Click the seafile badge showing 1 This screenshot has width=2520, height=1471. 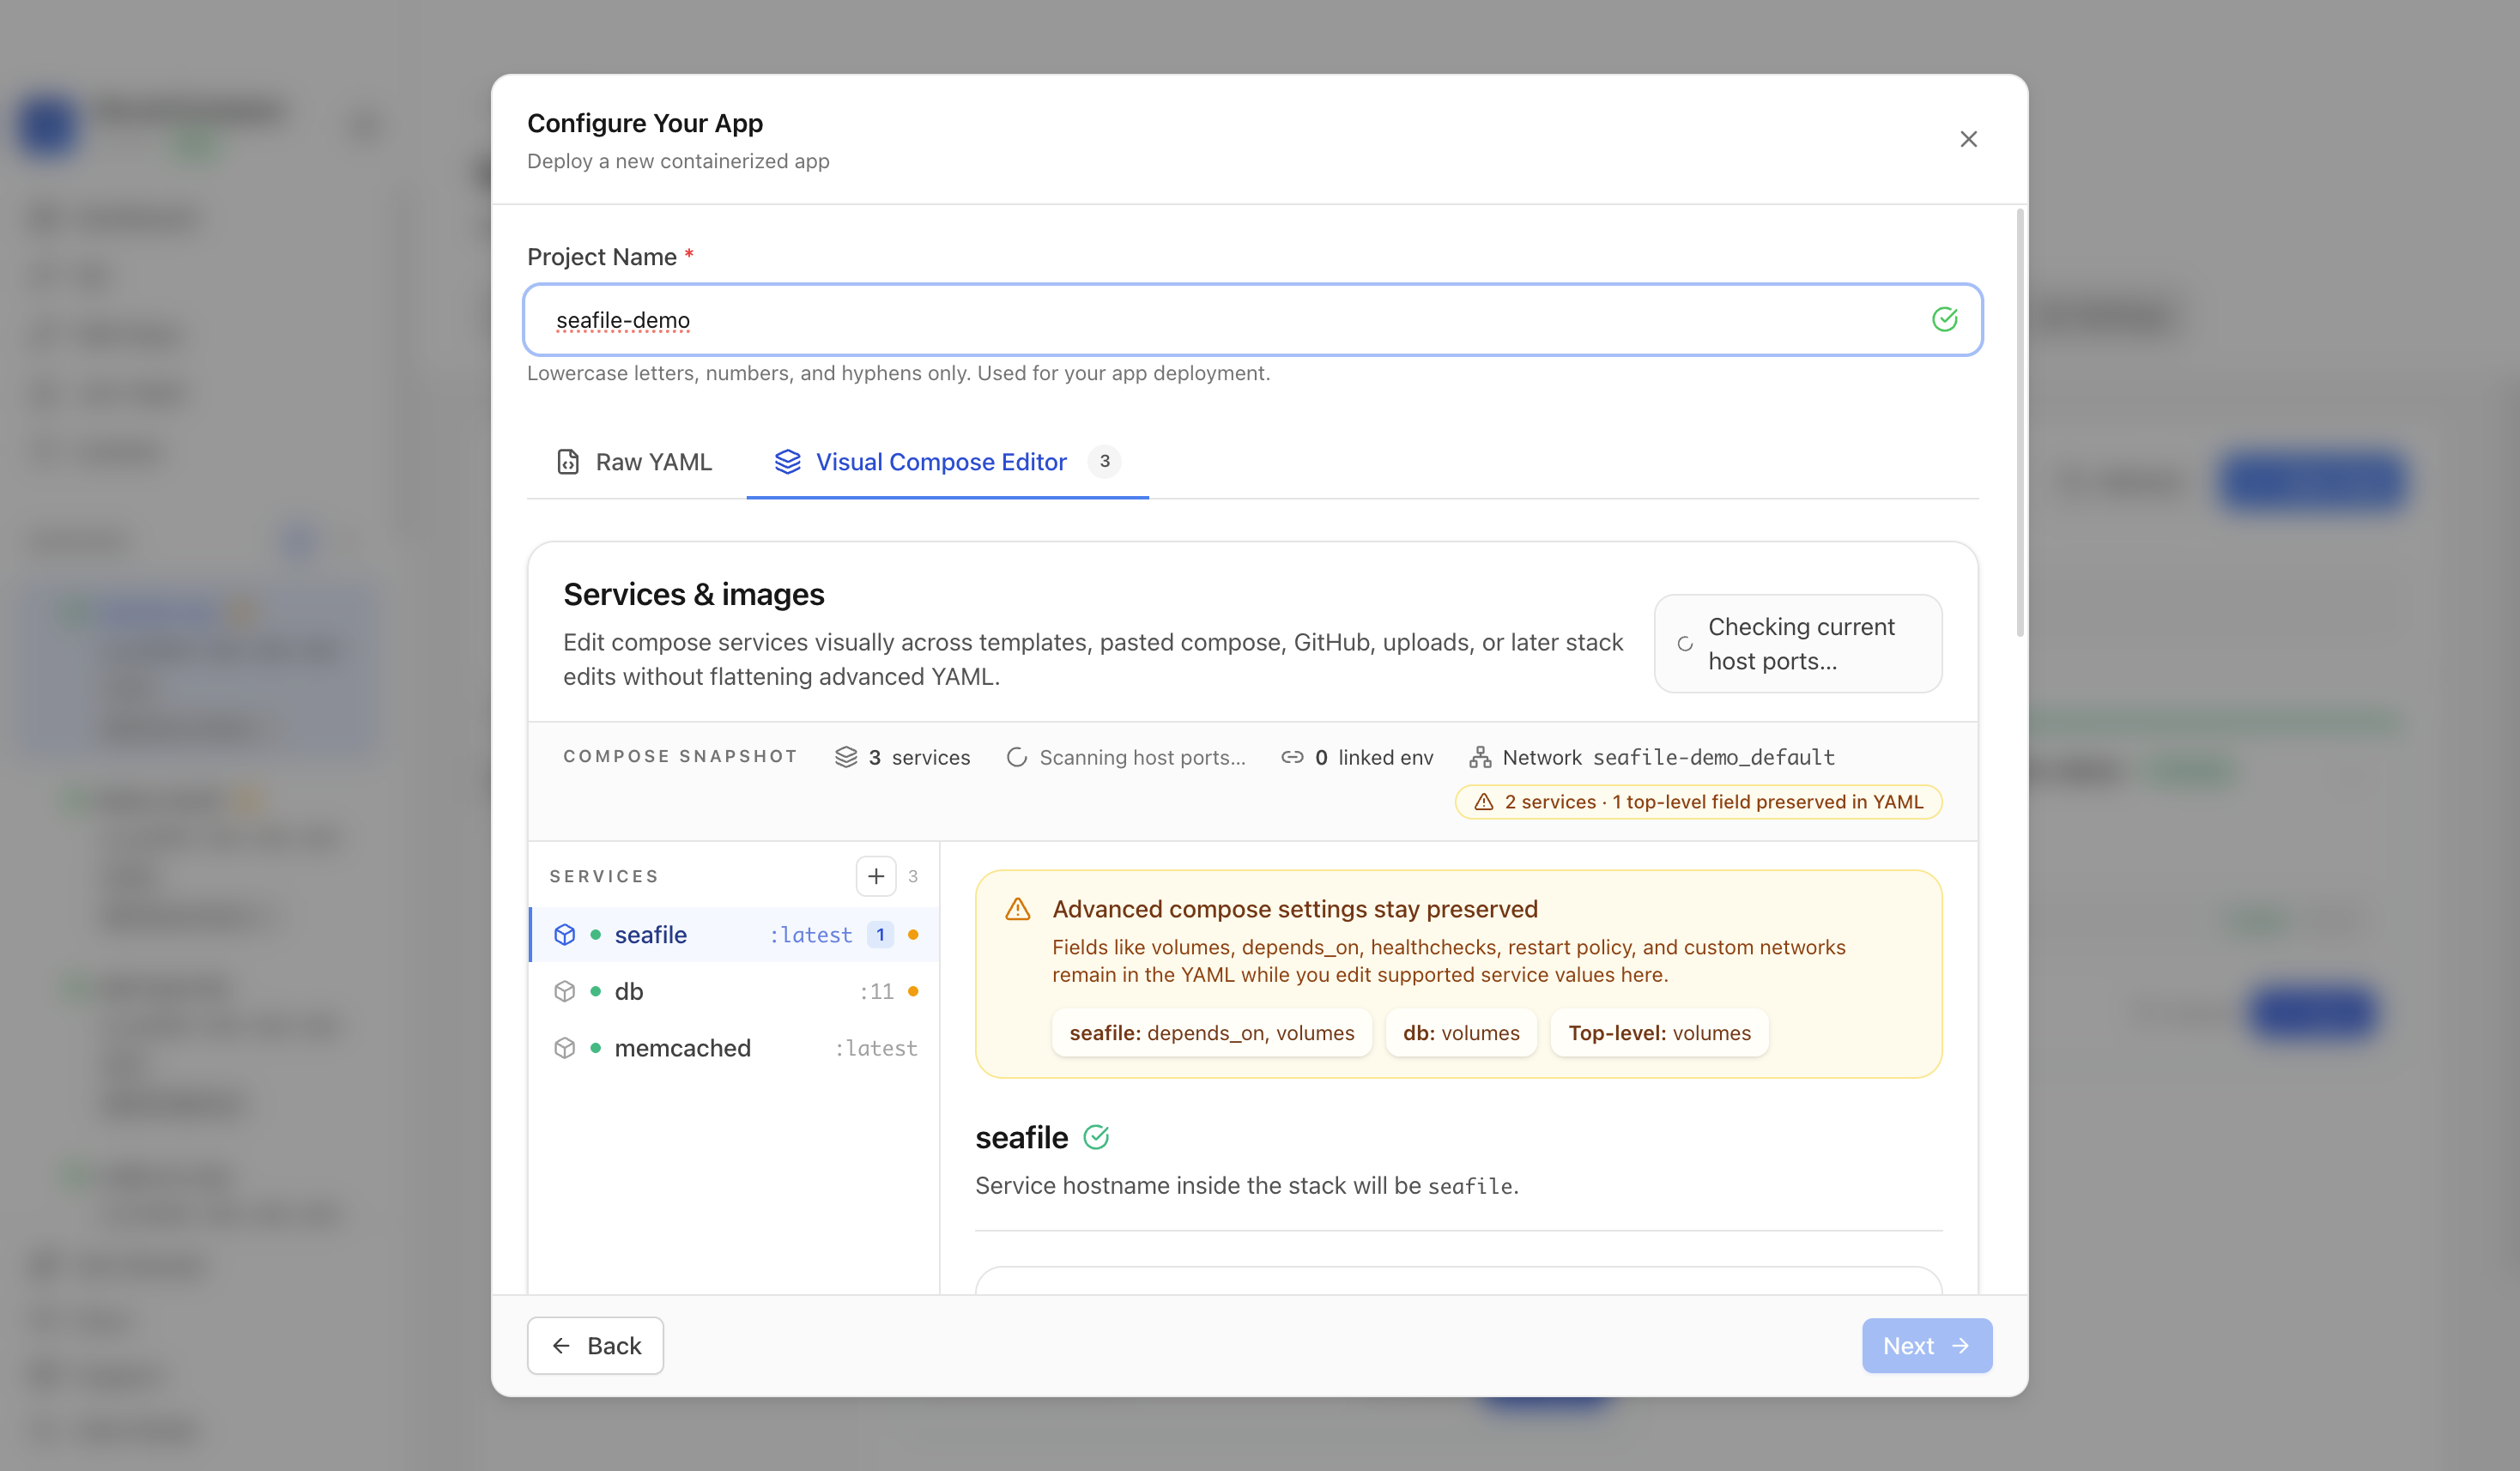tap(880, 935)
